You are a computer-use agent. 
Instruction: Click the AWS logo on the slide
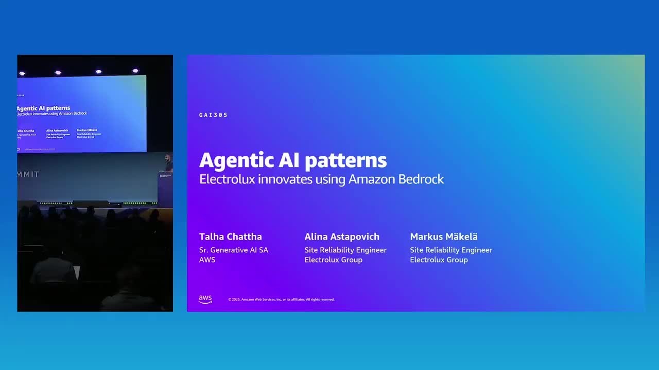point(205,300)
